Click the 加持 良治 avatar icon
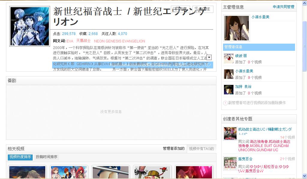The image size is (307, 179). (229, 90)
